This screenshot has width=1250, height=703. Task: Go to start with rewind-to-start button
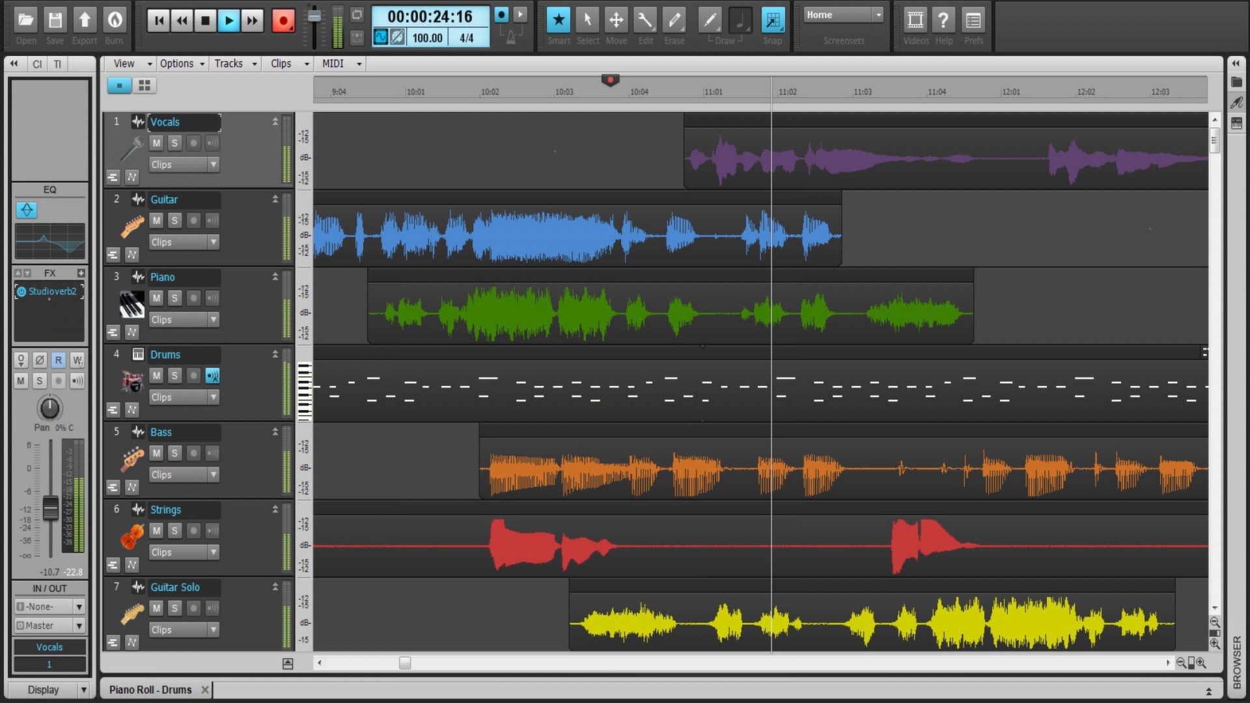tap(158, 21)
